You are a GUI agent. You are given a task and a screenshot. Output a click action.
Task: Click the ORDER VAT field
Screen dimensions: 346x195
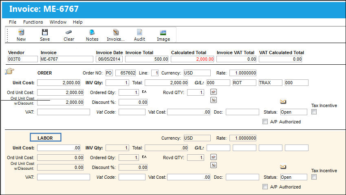click(x=64, y=112)
